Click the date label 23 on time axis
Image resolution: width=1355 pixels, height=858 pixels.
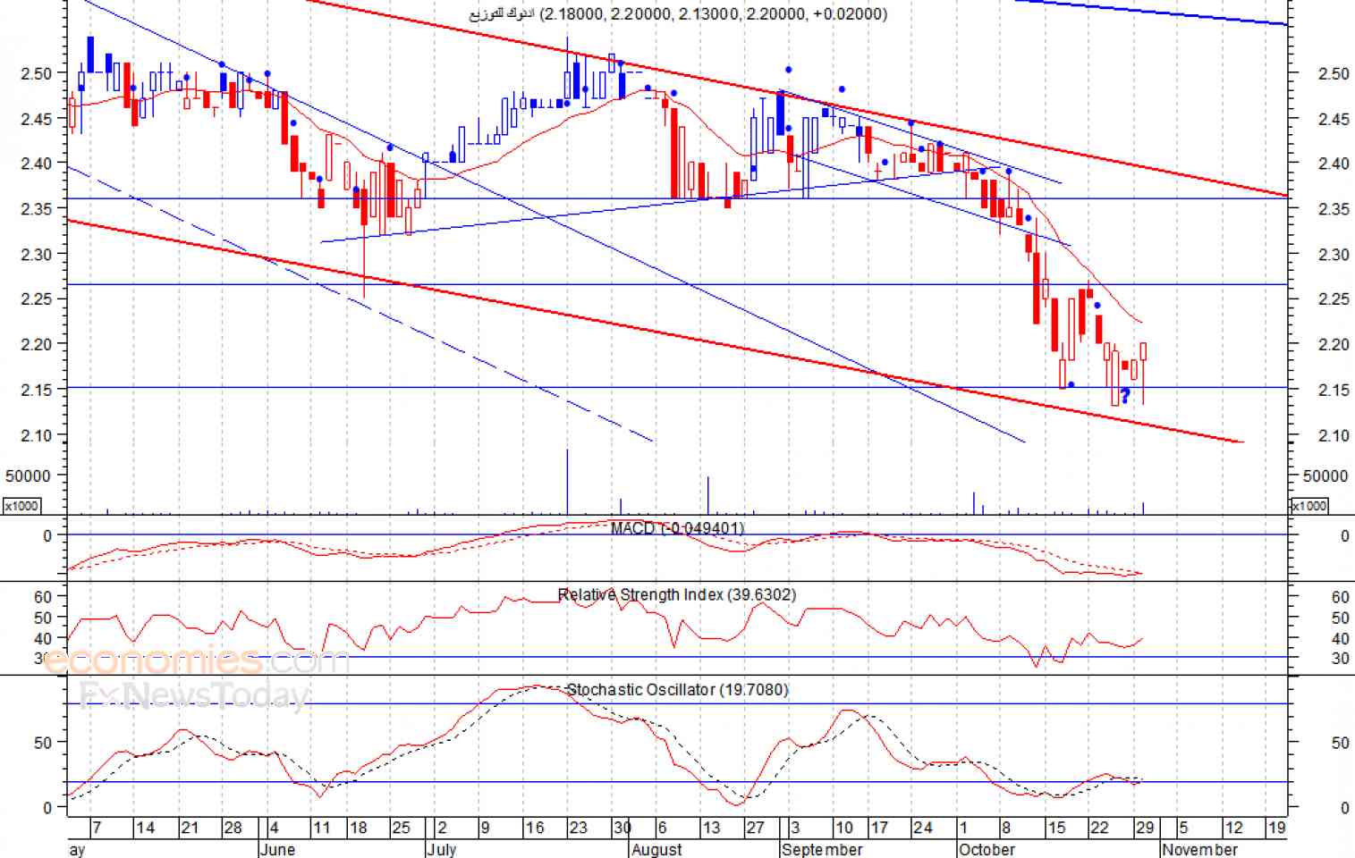578,828
